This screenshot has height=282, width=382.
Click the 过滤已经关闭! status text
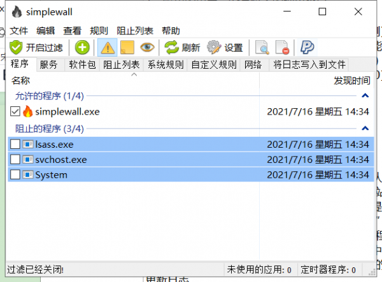35,269
